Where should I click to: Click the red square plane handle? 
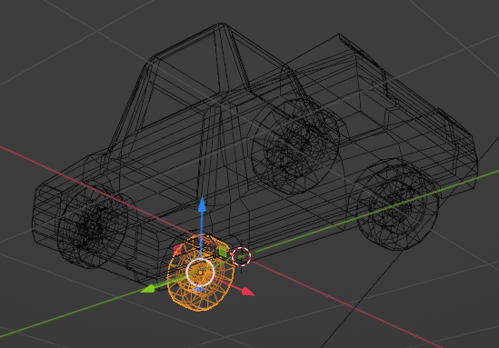[177, 250]
